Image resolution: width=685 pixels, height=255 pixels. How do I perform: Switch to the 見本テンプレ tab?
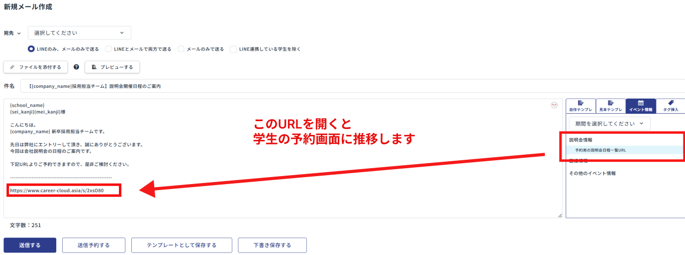(x=610, y=106)
